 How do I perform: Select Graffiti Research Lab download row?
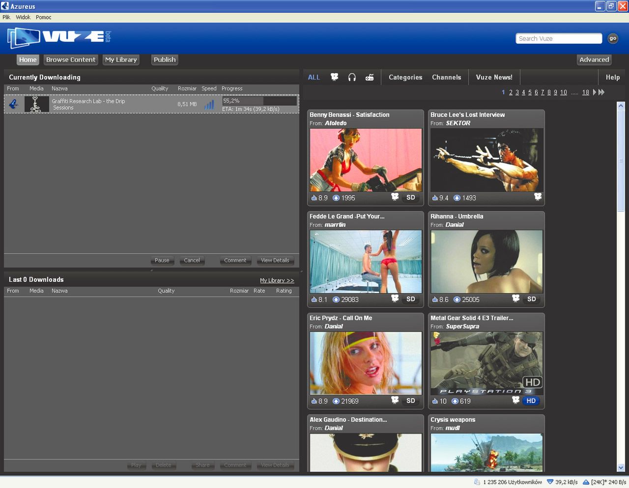click(x=151, y=104)
